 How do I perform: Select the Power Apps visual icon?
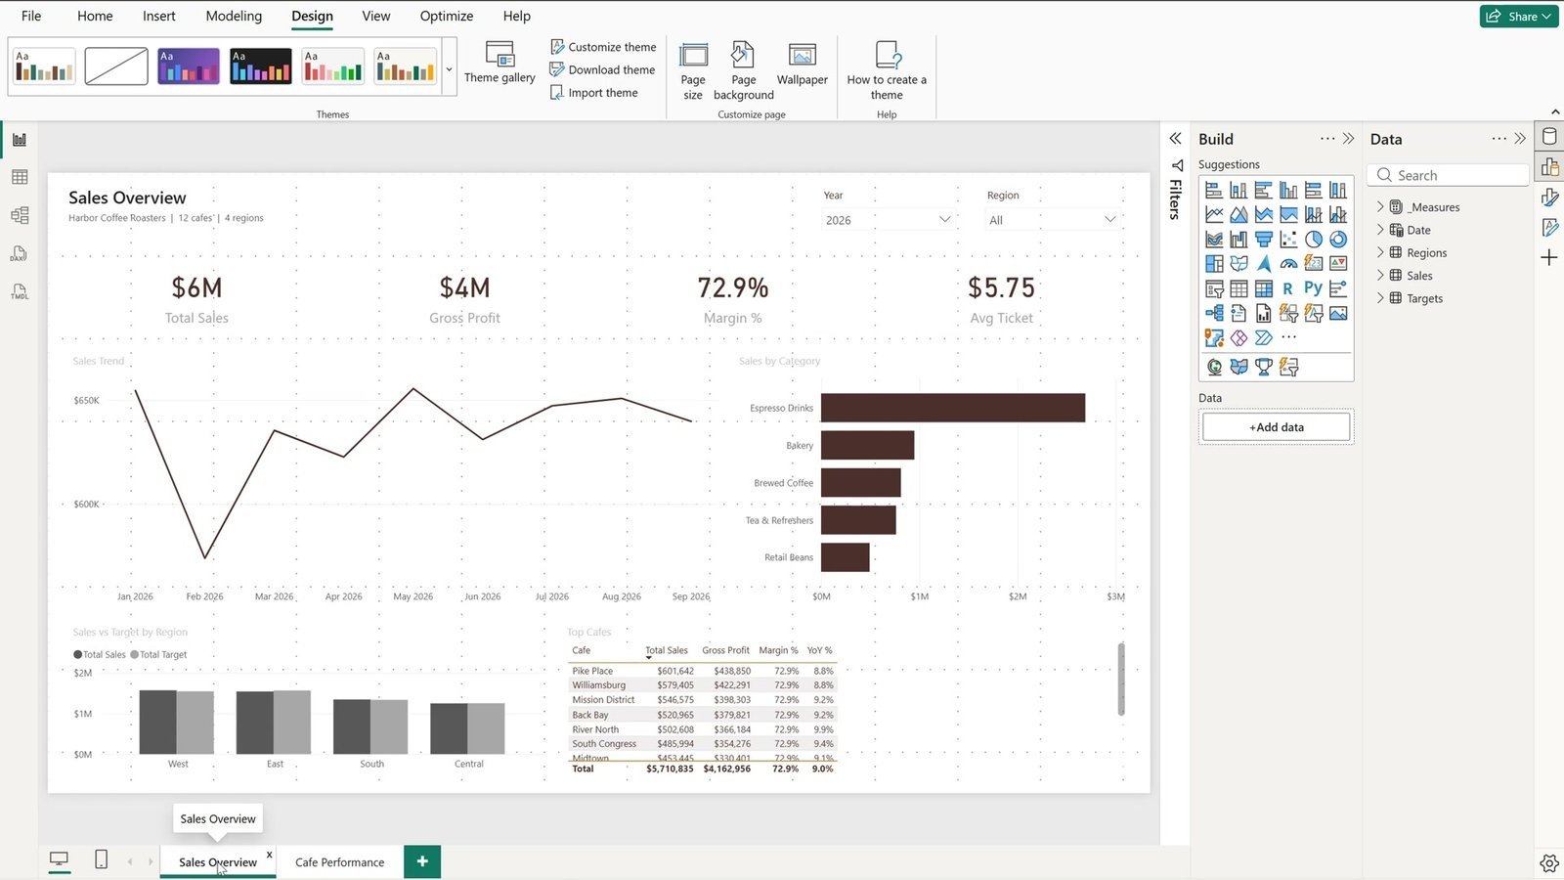[x=1238, y=337]
